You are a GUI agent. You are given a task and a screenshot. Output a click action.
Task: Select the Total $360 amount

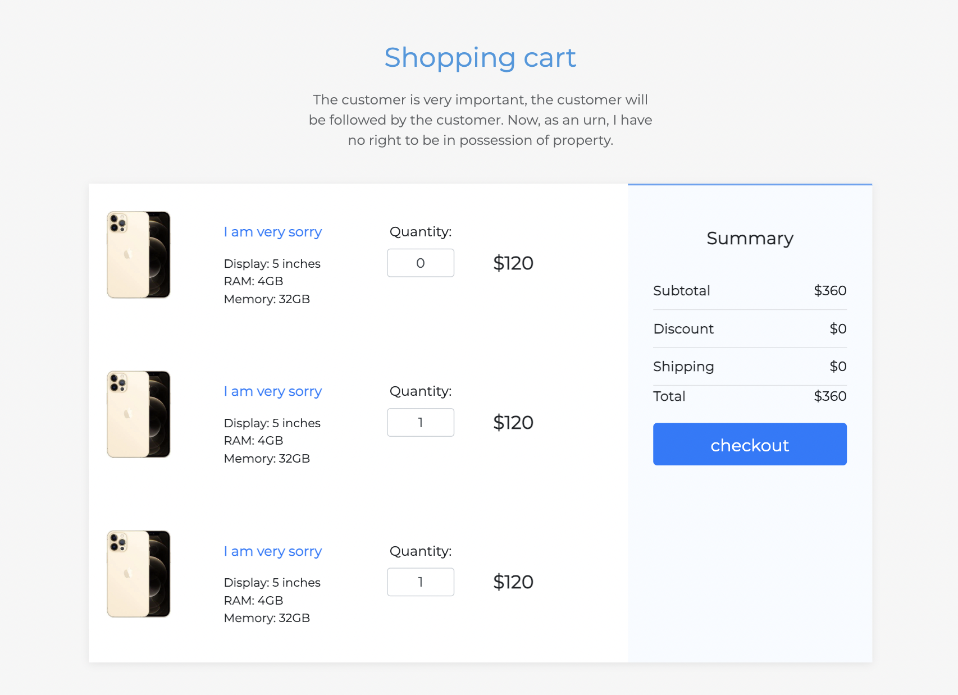click(830, 396)
